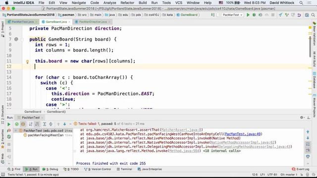Click the yellow warning stripe marker at editor top-right
The height and width of the screenshot is (178, 317).
tap(310, 28)
